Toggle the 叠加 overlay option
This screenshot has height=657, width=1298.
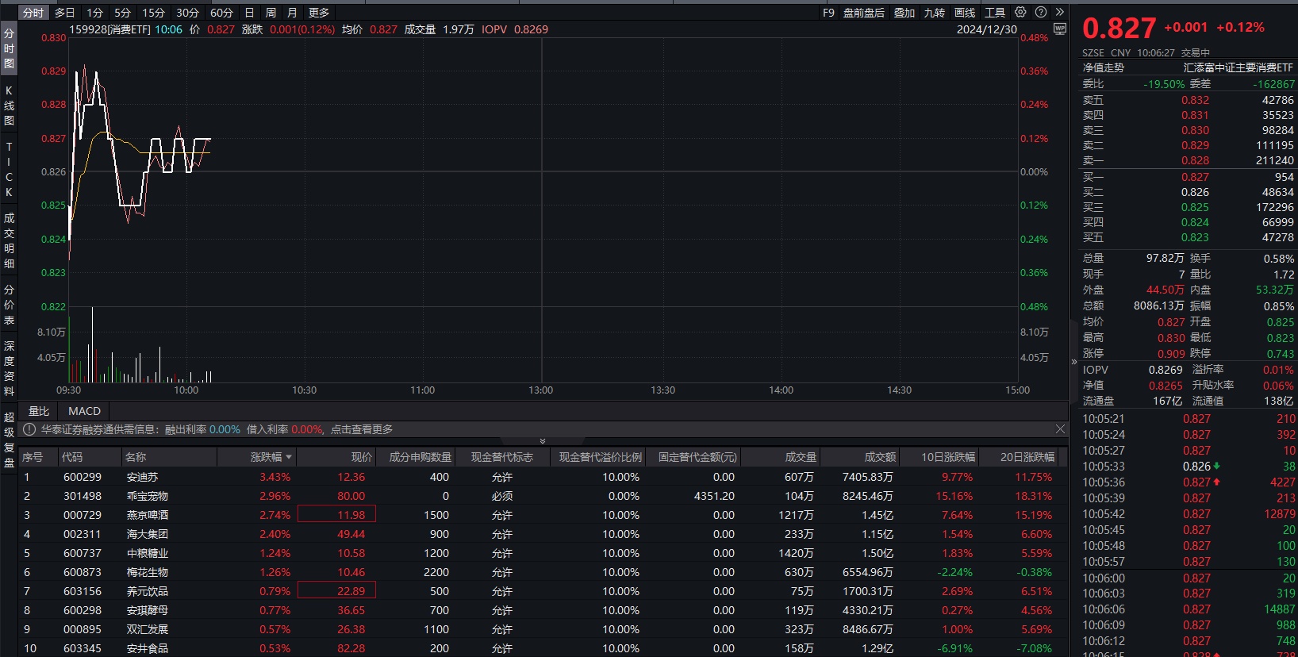click(904, 13)
